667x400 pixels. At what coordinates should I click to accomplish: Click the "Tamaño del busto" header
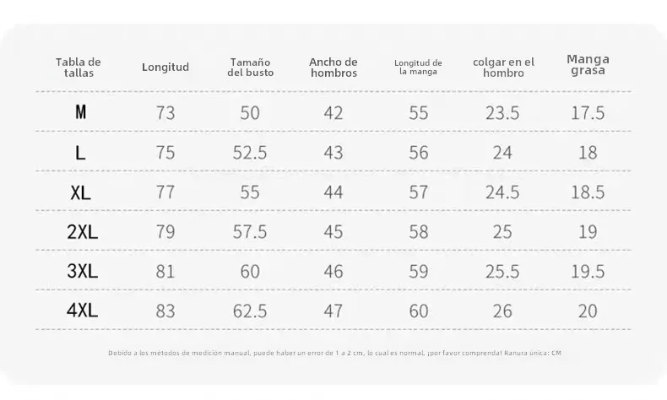250,68
